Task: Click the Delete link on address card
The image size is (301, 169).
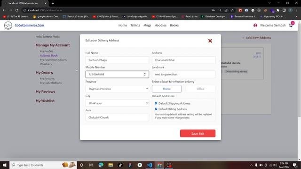Action: click(257, 56)
